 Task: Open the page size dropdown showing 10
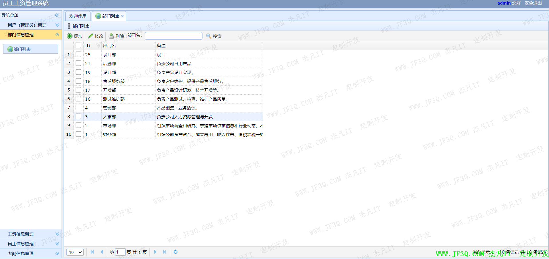[x=75, y=252]
